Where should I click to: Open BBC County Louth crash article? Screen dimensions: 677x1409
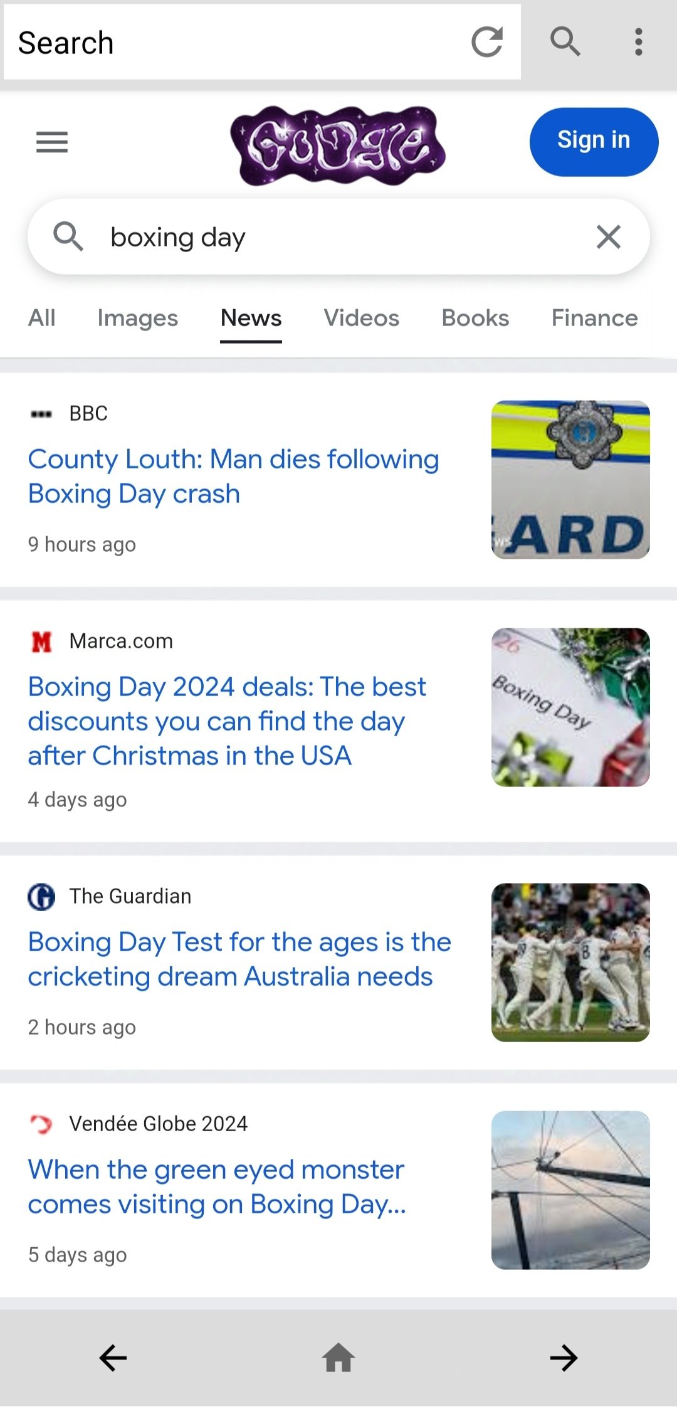[x=233, y=477]
